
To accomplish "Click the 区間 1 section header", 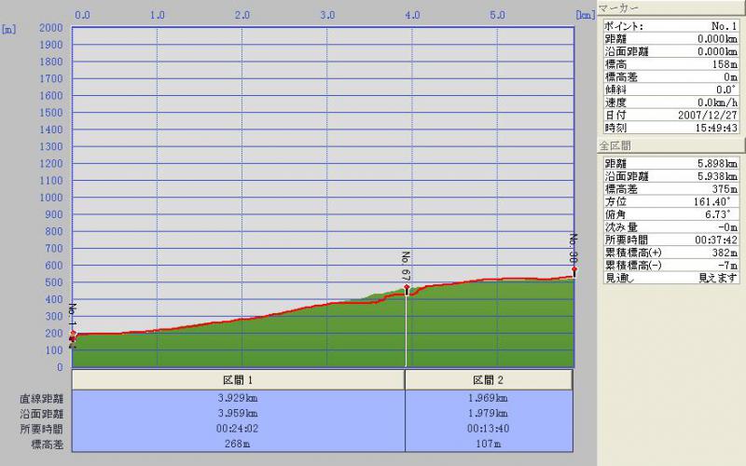I will click(238, 380).
